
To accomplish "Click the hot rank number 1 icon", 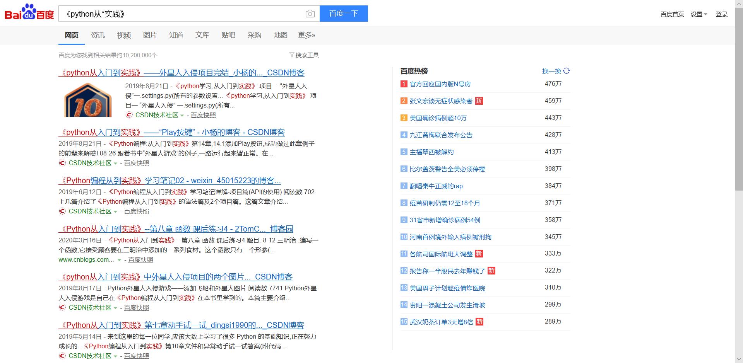I will click(x=403, y=84).
